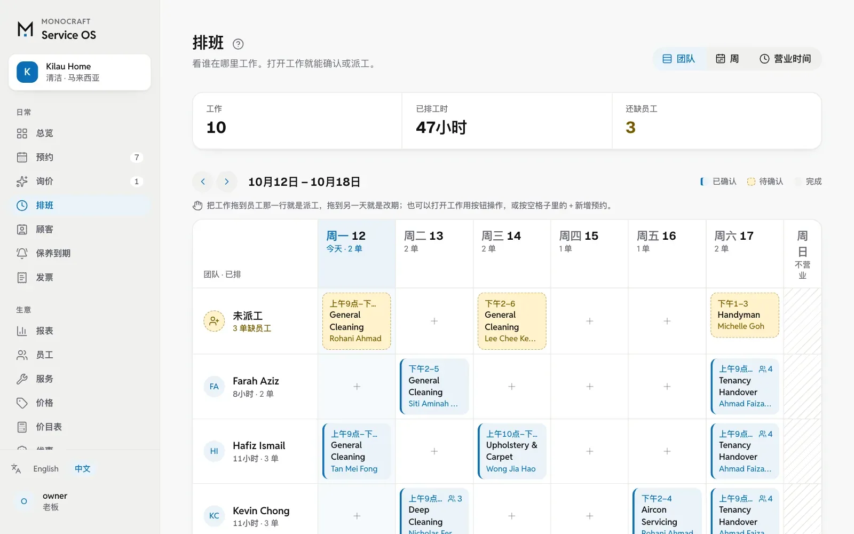Open 询价 sparkle icon in sidebar
This screenshot has width=854, height=534.
pyautogui.click(x=22, y=182)
